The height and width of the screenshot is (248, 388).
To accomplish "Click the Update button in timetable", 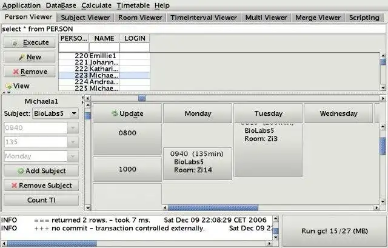I will [127, 113].
